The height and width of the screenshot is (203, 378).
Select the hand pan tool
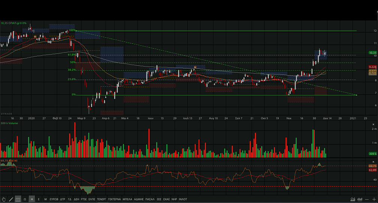pyautogui.click(x=4, y=199)
